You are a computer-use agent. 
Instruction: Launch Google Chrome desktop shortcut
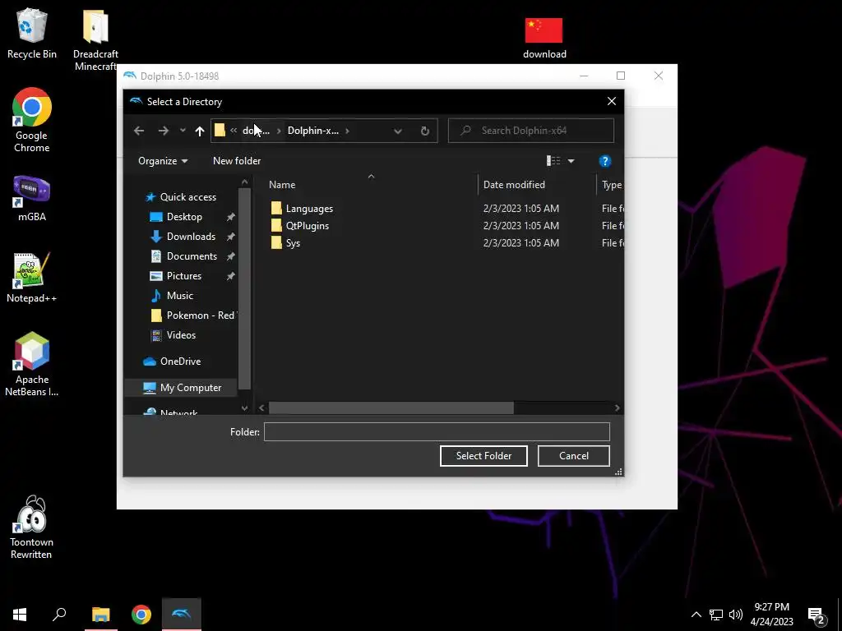pos(32,120)
